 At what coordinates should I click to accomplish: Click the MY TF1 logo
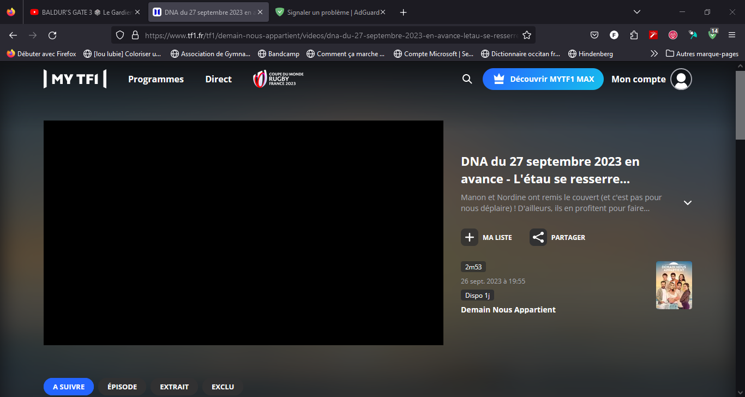pyautogui.click(x=75, y=79)
